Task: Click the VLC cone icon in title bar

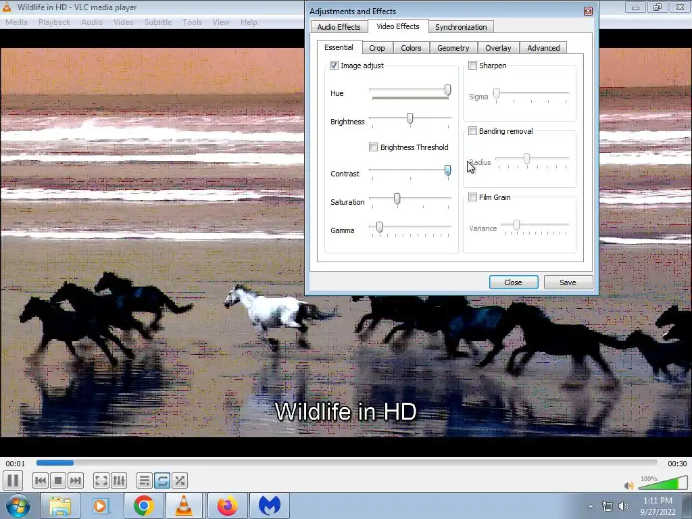Action: (7, 7)
